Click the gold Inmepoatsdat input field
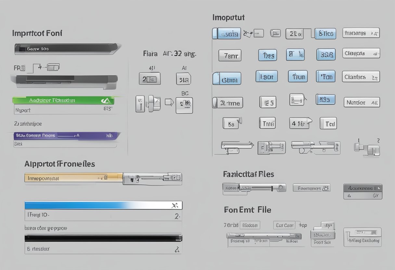Screen dimensions: 395x270 pyautogui.click(x=73, y=178)
